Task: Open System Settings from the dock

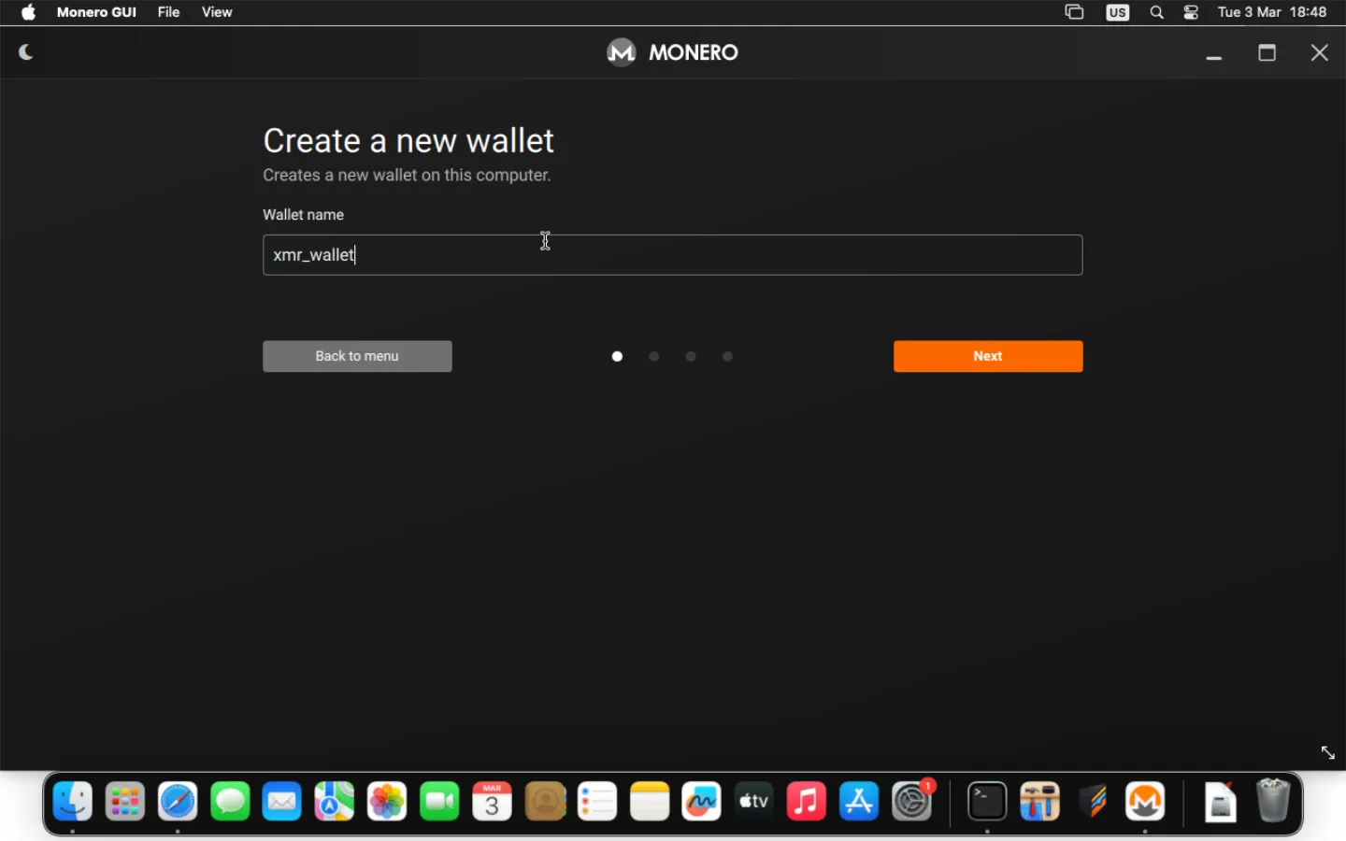Action: coord(912,802)
